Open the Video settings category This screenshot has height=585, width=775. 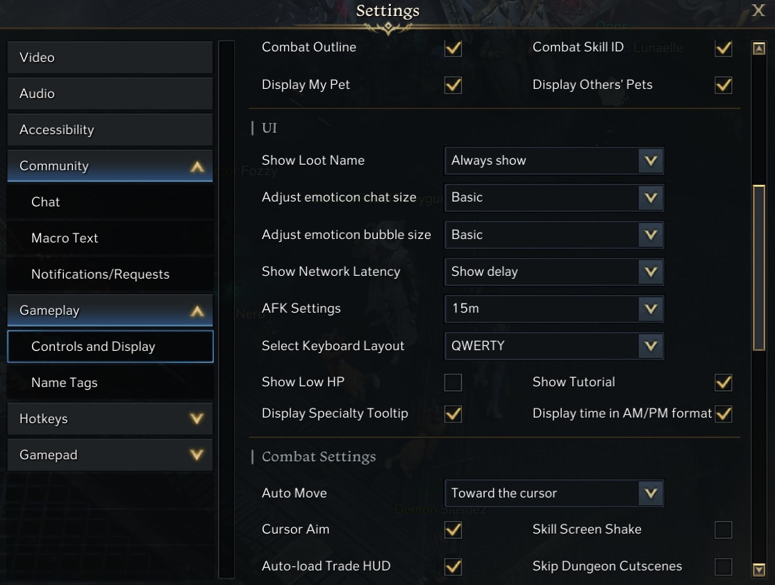point(110,58)
